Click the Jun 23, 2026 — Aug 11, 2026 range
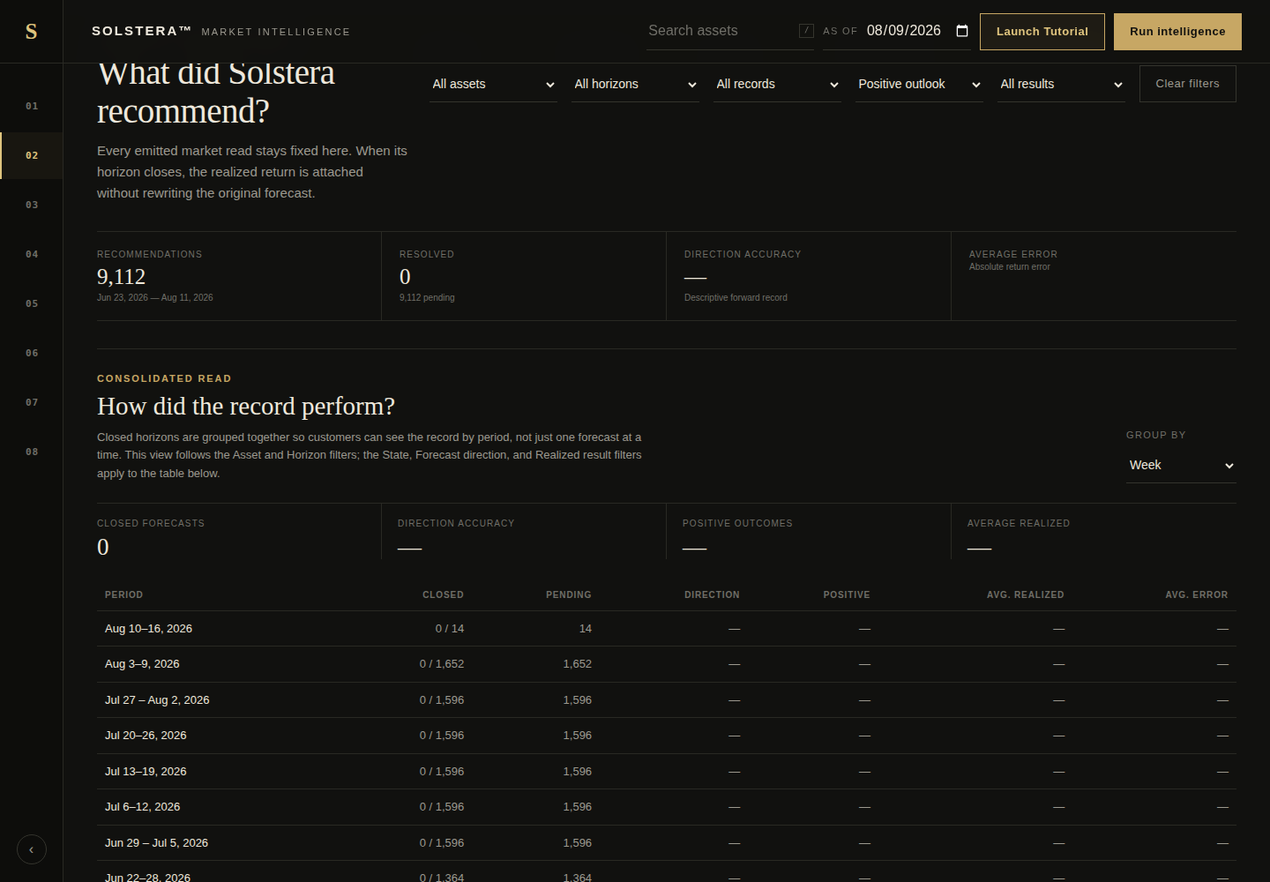1270x882 pixels. tap(155, 297)
